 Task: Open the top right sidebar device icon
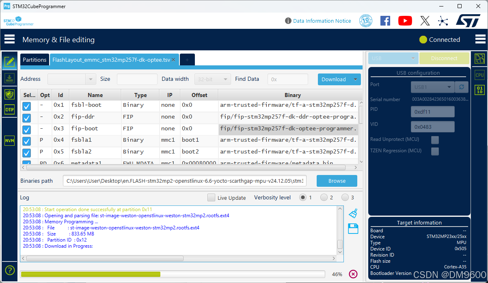(x=479, y=58)
